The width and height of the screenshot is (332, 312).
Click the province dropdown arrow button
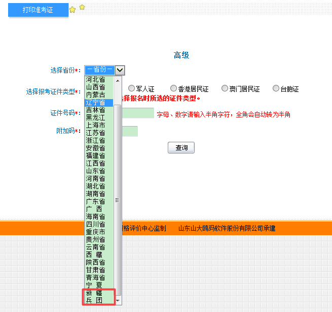[x=120, y=70]
